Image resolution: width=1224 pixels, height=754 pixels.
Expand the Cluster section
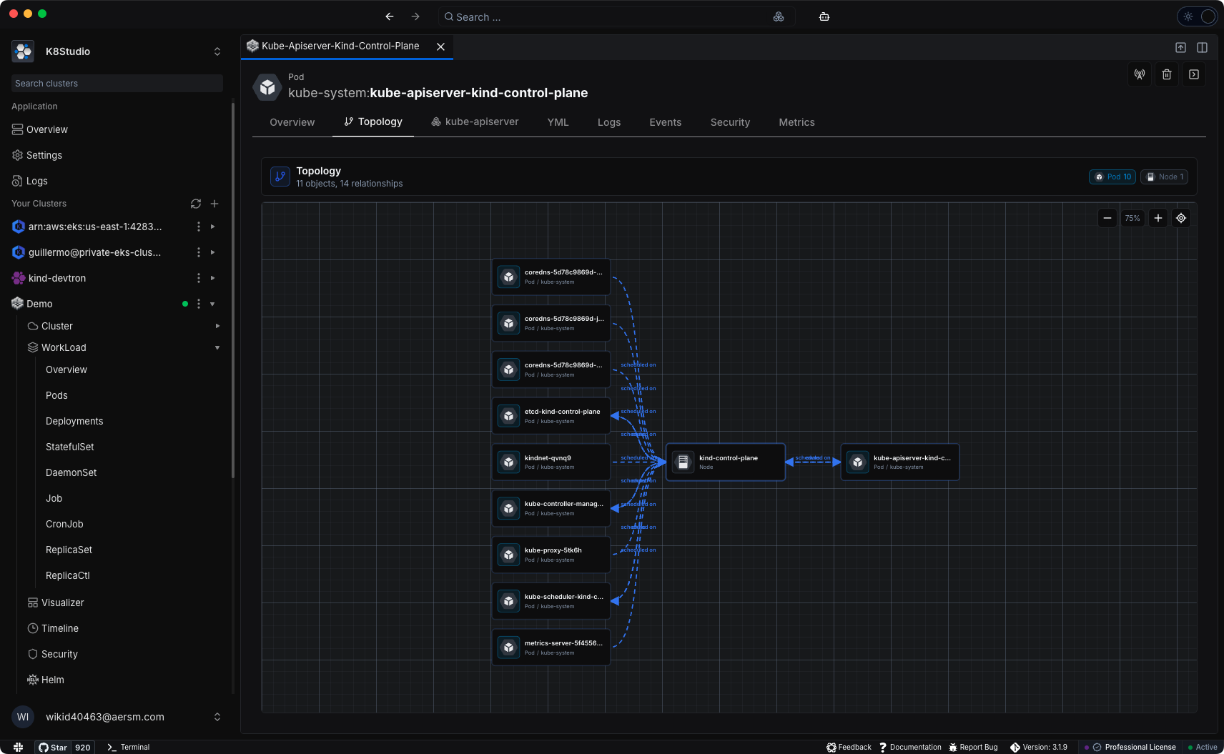point(217,326)
